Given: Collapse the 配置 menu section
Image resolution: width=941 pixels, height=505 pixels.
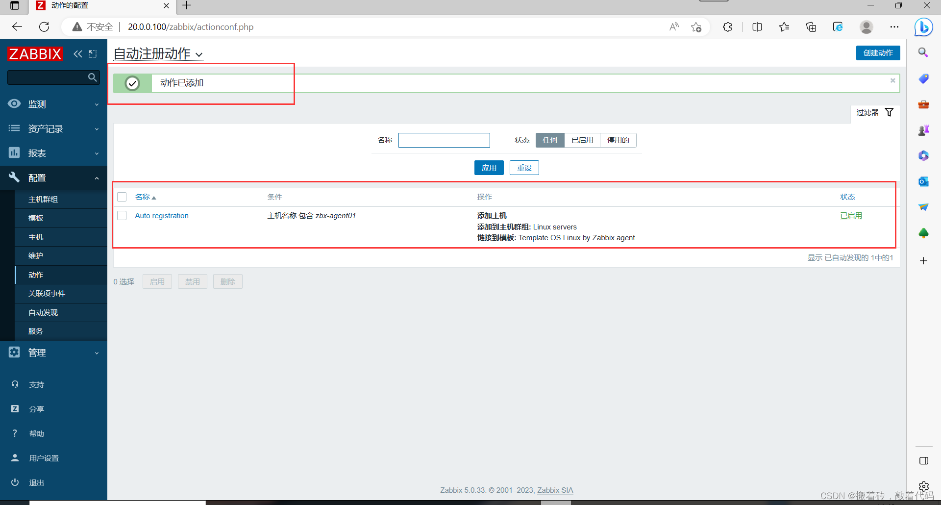Looking at the screenshot, I should [x=53, y=177].
